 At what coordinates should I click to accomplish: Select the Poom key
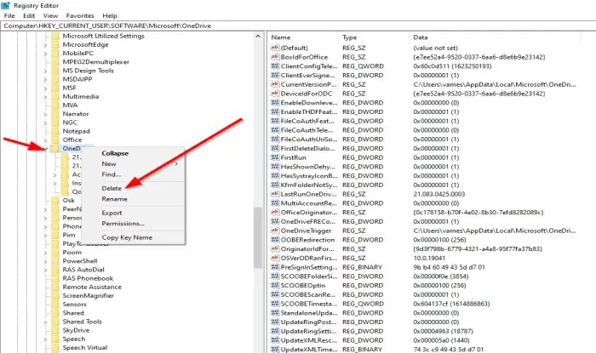pos(72,253)
